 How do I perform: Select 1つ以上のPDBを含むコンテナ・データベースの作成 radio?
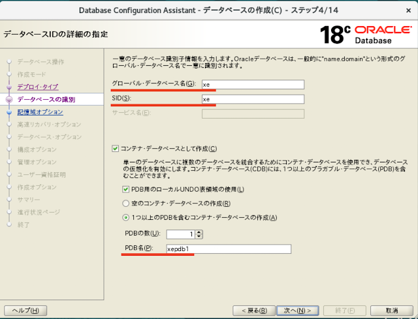pyautogui.click(x=125, y=218)
